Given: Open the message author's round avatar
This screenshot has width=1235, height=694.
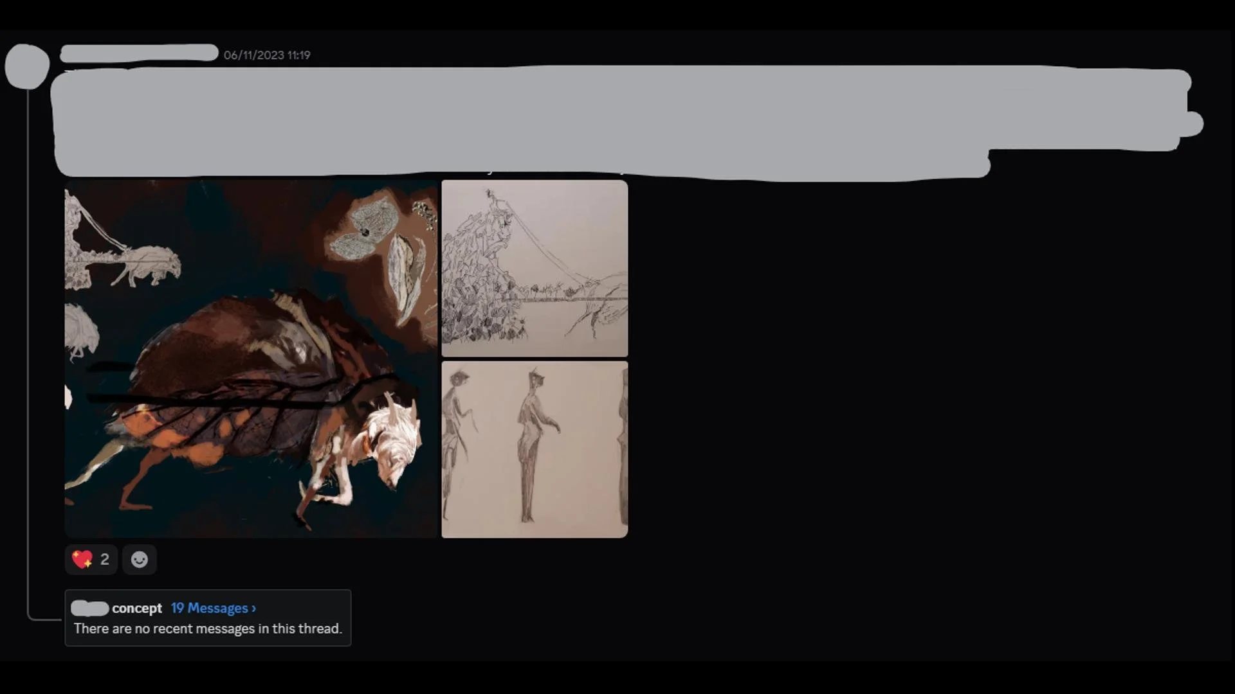Looking at the screenshot, I should [x=27, y=66].
